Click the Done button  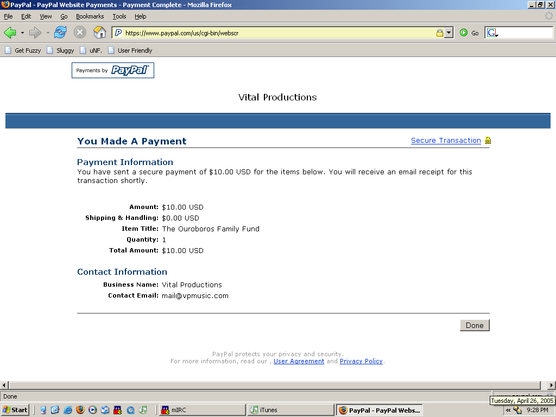pos(475,325)
